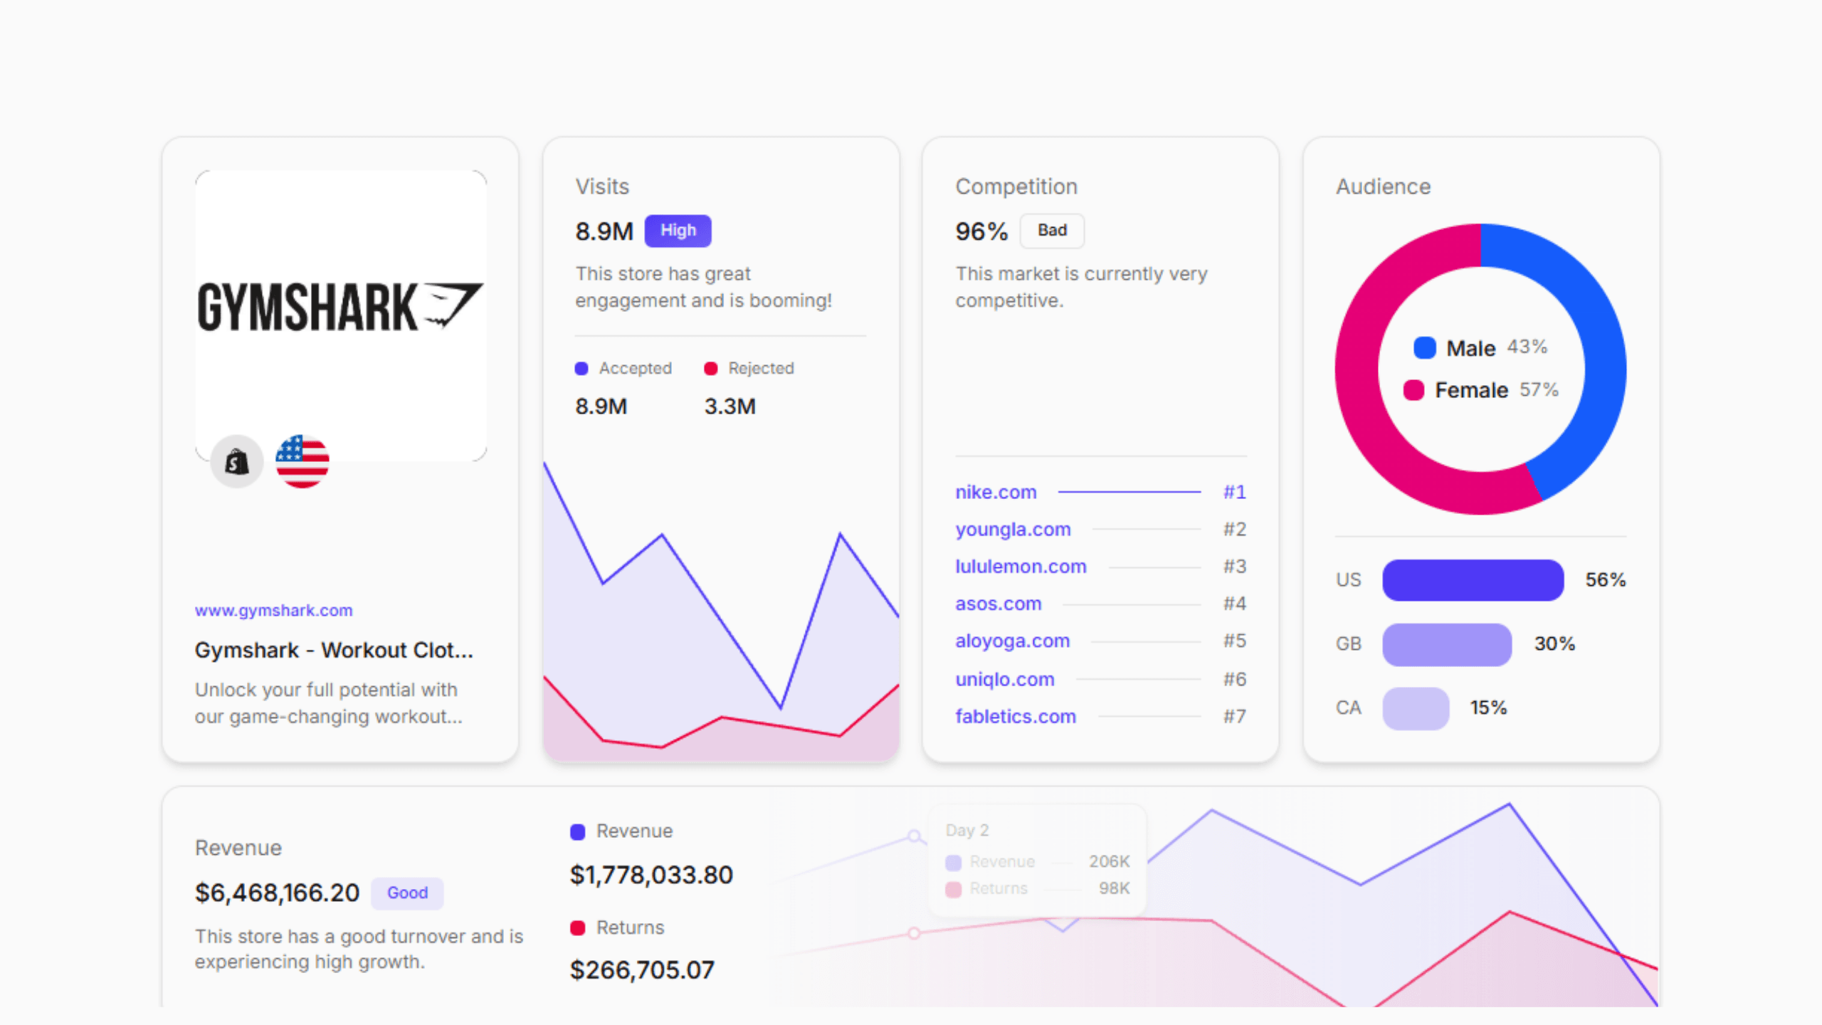1822x1025 pixels.
Task: Open the uniqlo.com competitor link
Action: [1004, 679]
